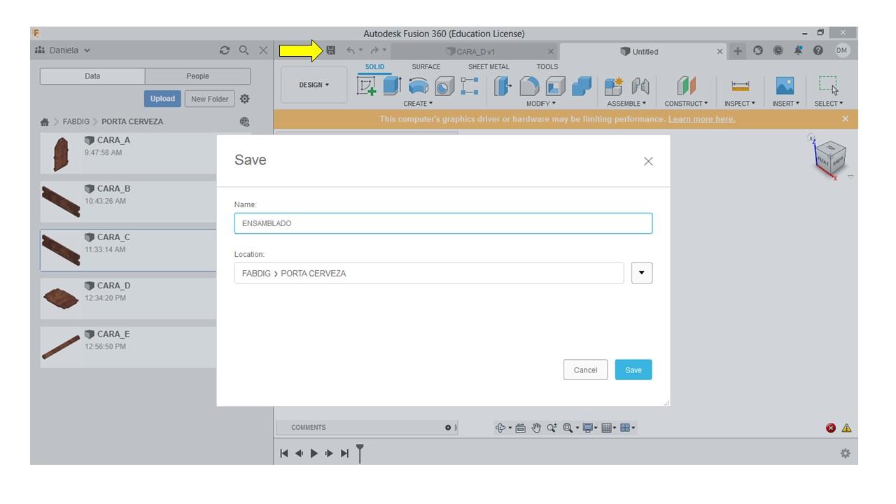Viewport: 896px width, 504px height.
Task: Search in the data panel
Action: click(x=244, y=50)
